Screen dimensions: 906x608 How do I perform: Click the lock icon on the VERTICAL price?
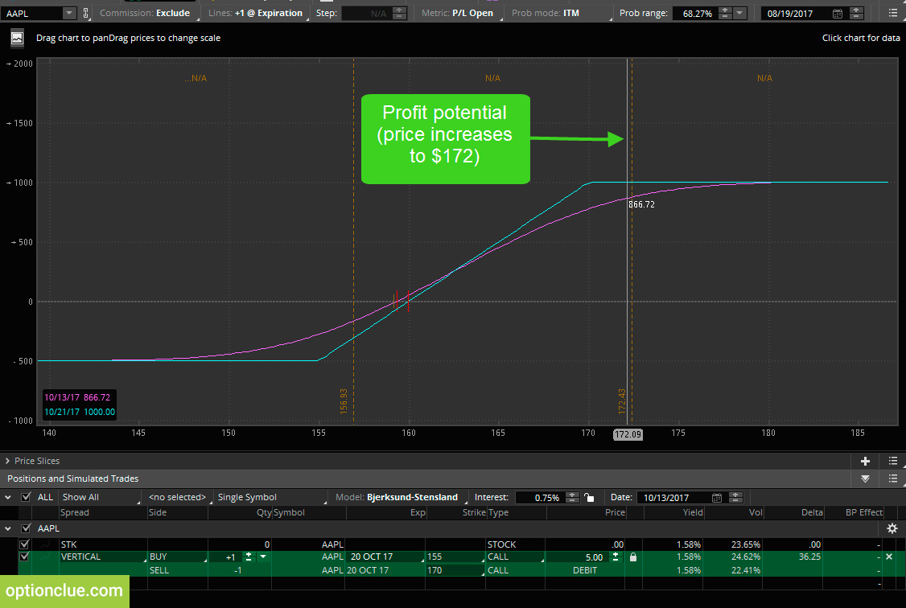(x=633, y=557)
